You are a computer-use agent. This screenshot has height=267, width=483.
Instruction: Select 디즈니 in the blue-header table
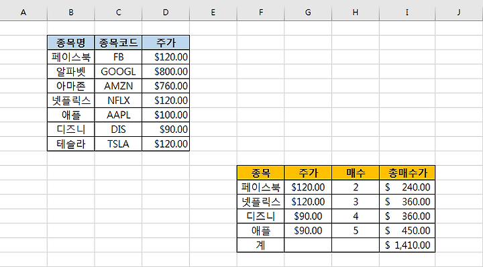71,129
